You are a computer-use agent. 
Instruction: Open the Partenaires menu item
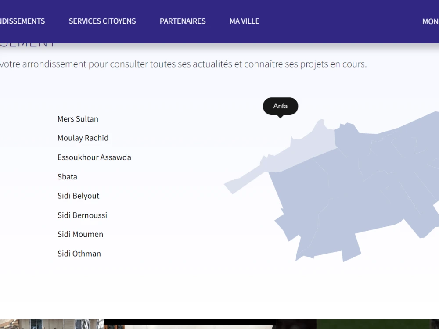point(183,21)
